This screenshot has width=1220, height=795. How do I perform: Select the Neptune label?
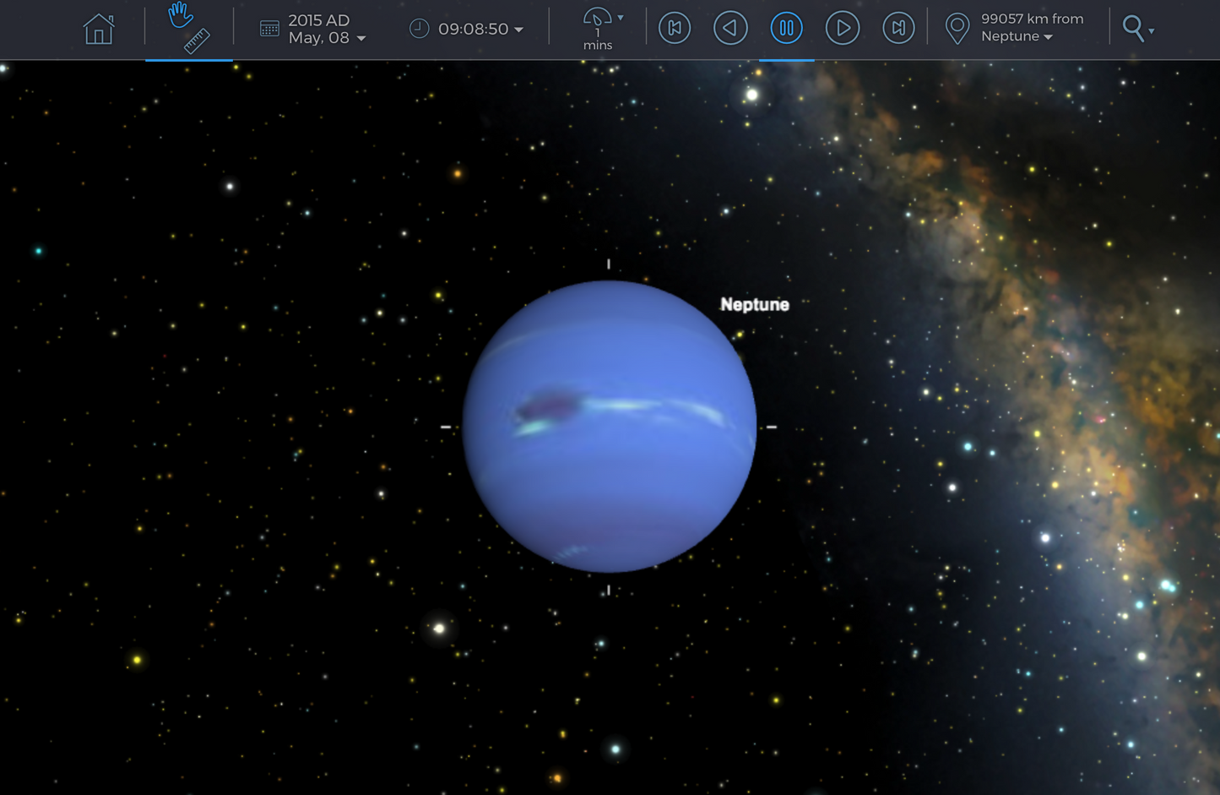(x=755, y=305)
